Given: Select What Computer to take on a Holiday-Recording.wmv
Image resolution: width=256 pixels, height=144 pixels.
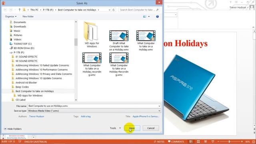Looking at the screenshot, I should [x=119, y=64].
